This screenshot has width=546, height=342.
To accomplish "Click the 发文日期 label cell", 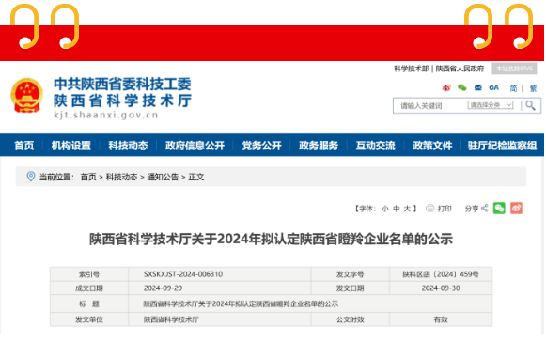I will (x=350, y=288).
